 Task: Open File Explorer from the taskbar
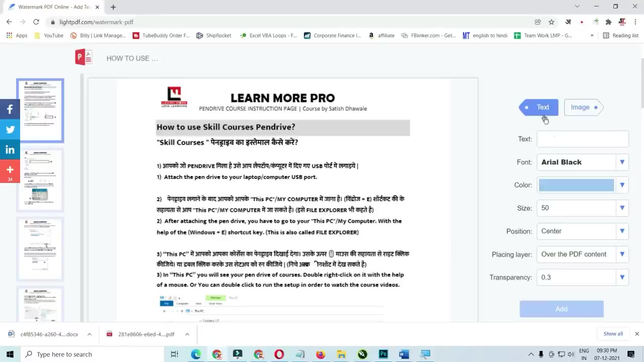click(x=342, y=354)
